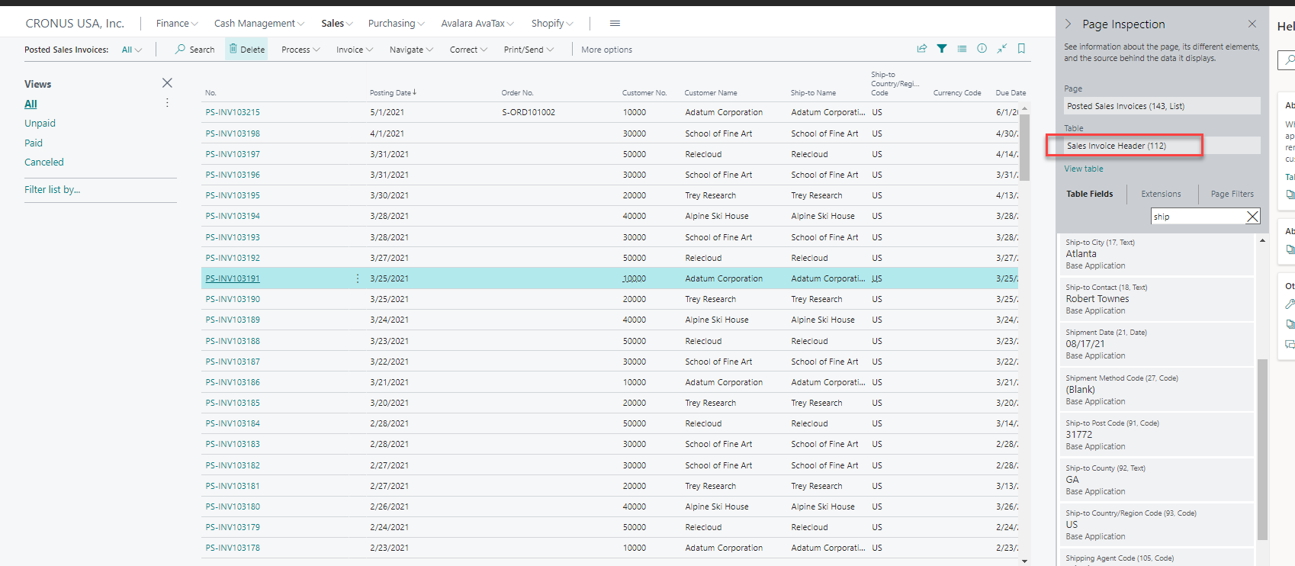This screenshot has height=566, width=1295.
Task: Expand the Print/Send dropdown
Action: pyautogui.click(x=529, y=50)
